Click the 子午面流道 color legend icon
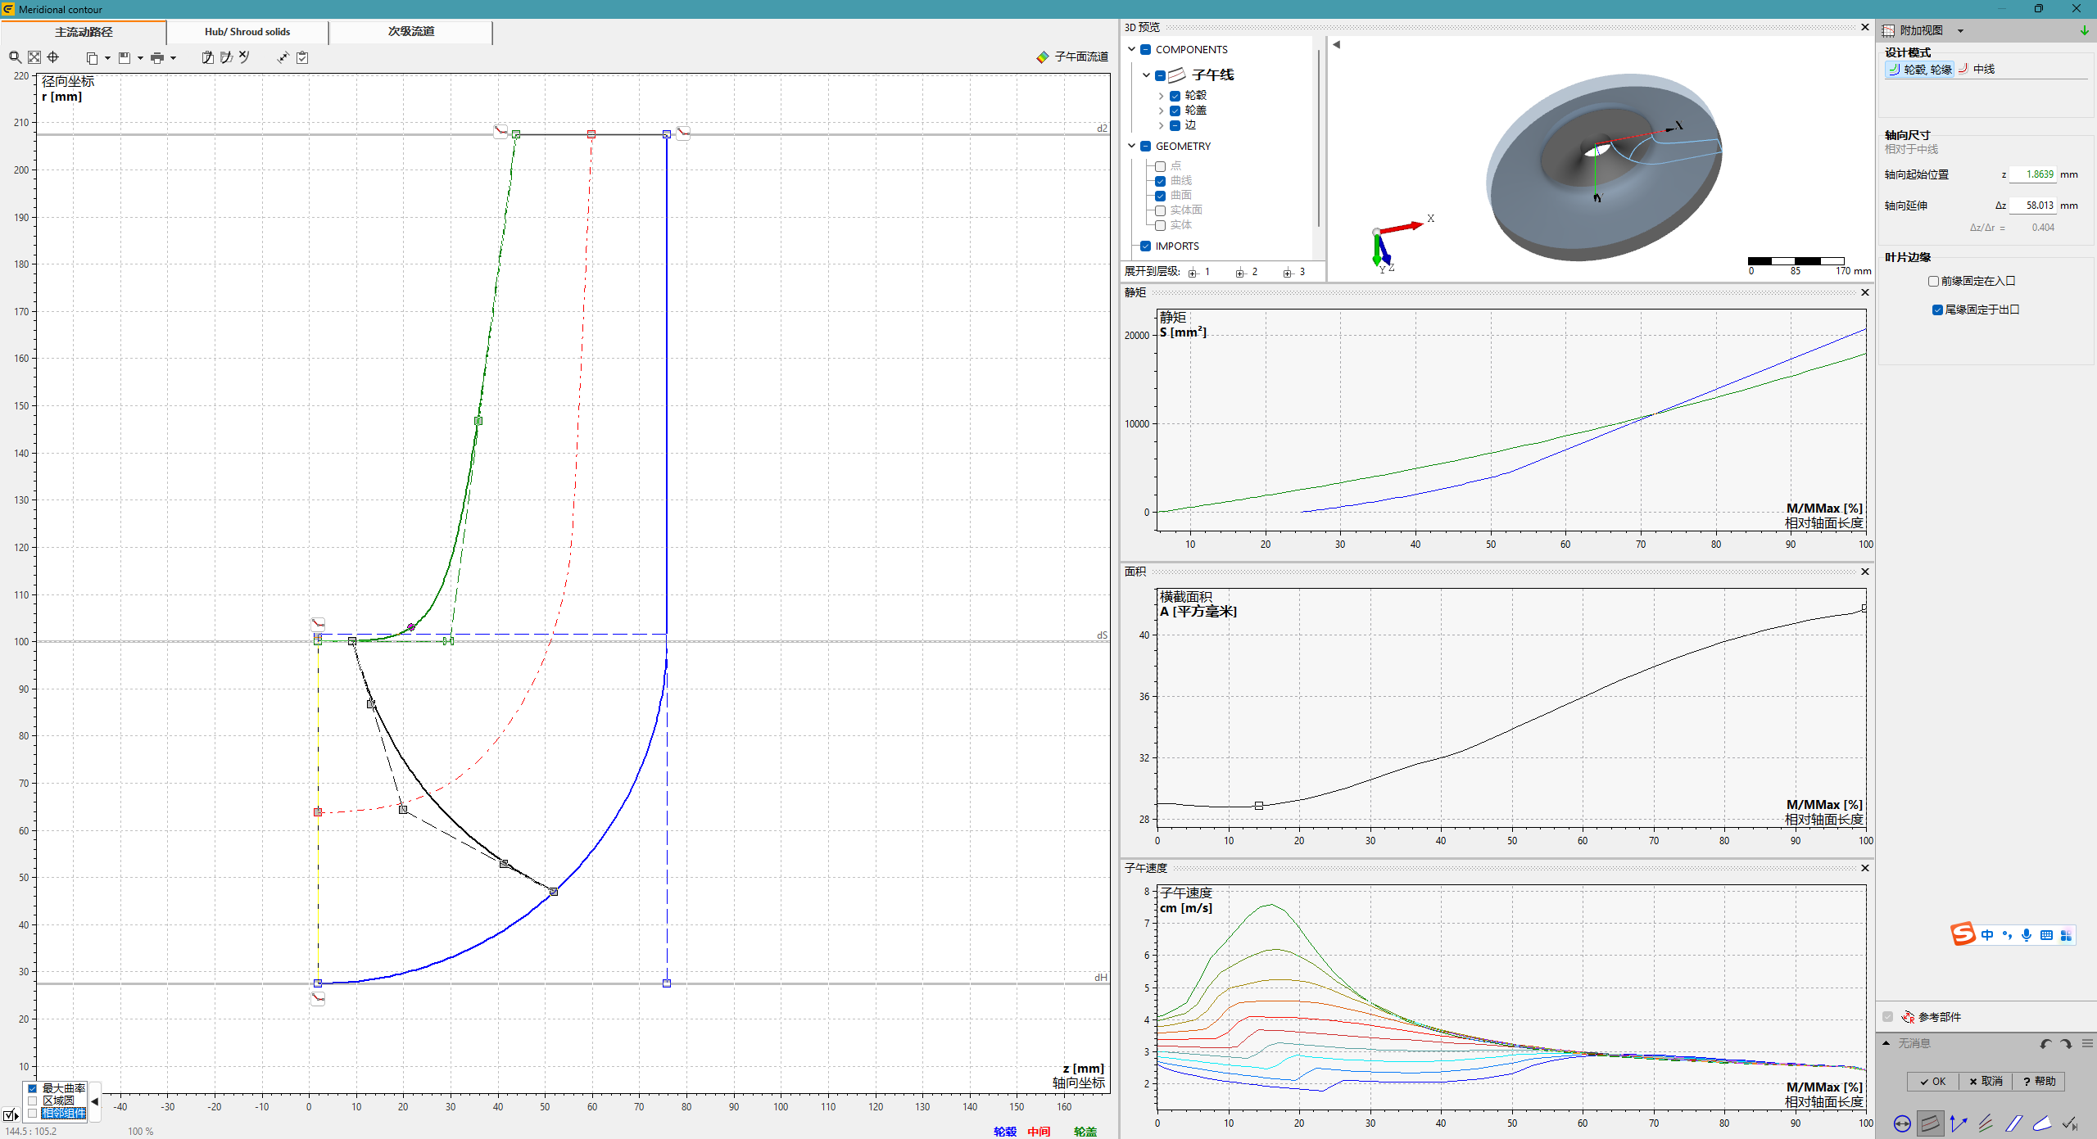The width and height of the screenshot is (2097, 1139). [x=1042, y=57]
